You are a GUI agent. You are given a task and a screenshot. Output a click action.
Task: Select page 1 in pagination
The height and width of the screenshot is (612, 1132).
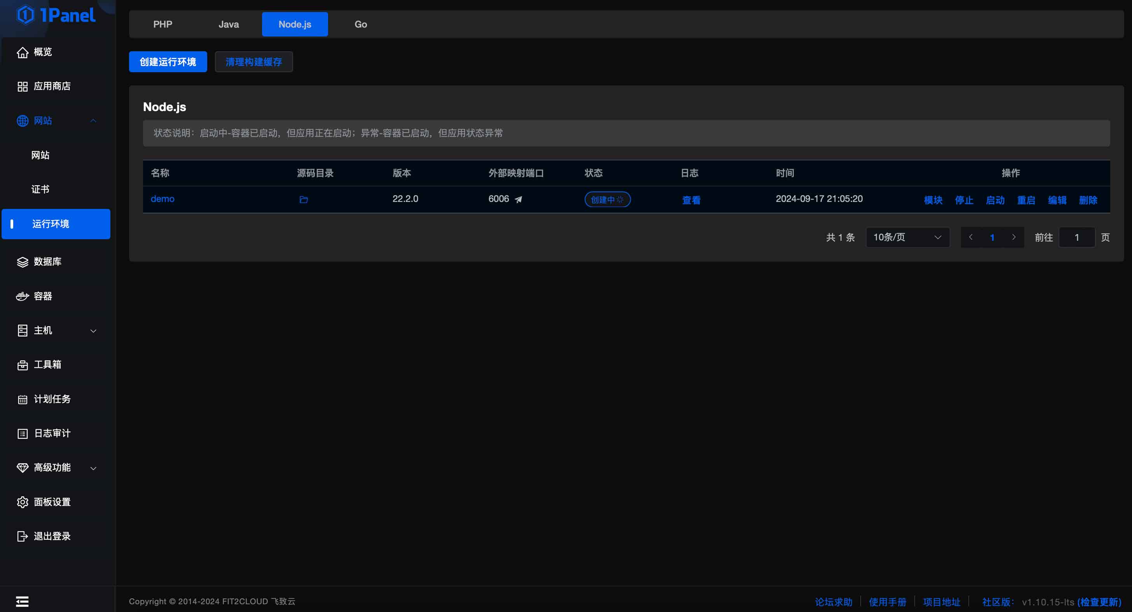pyautogui.click(x=992, y=238)
